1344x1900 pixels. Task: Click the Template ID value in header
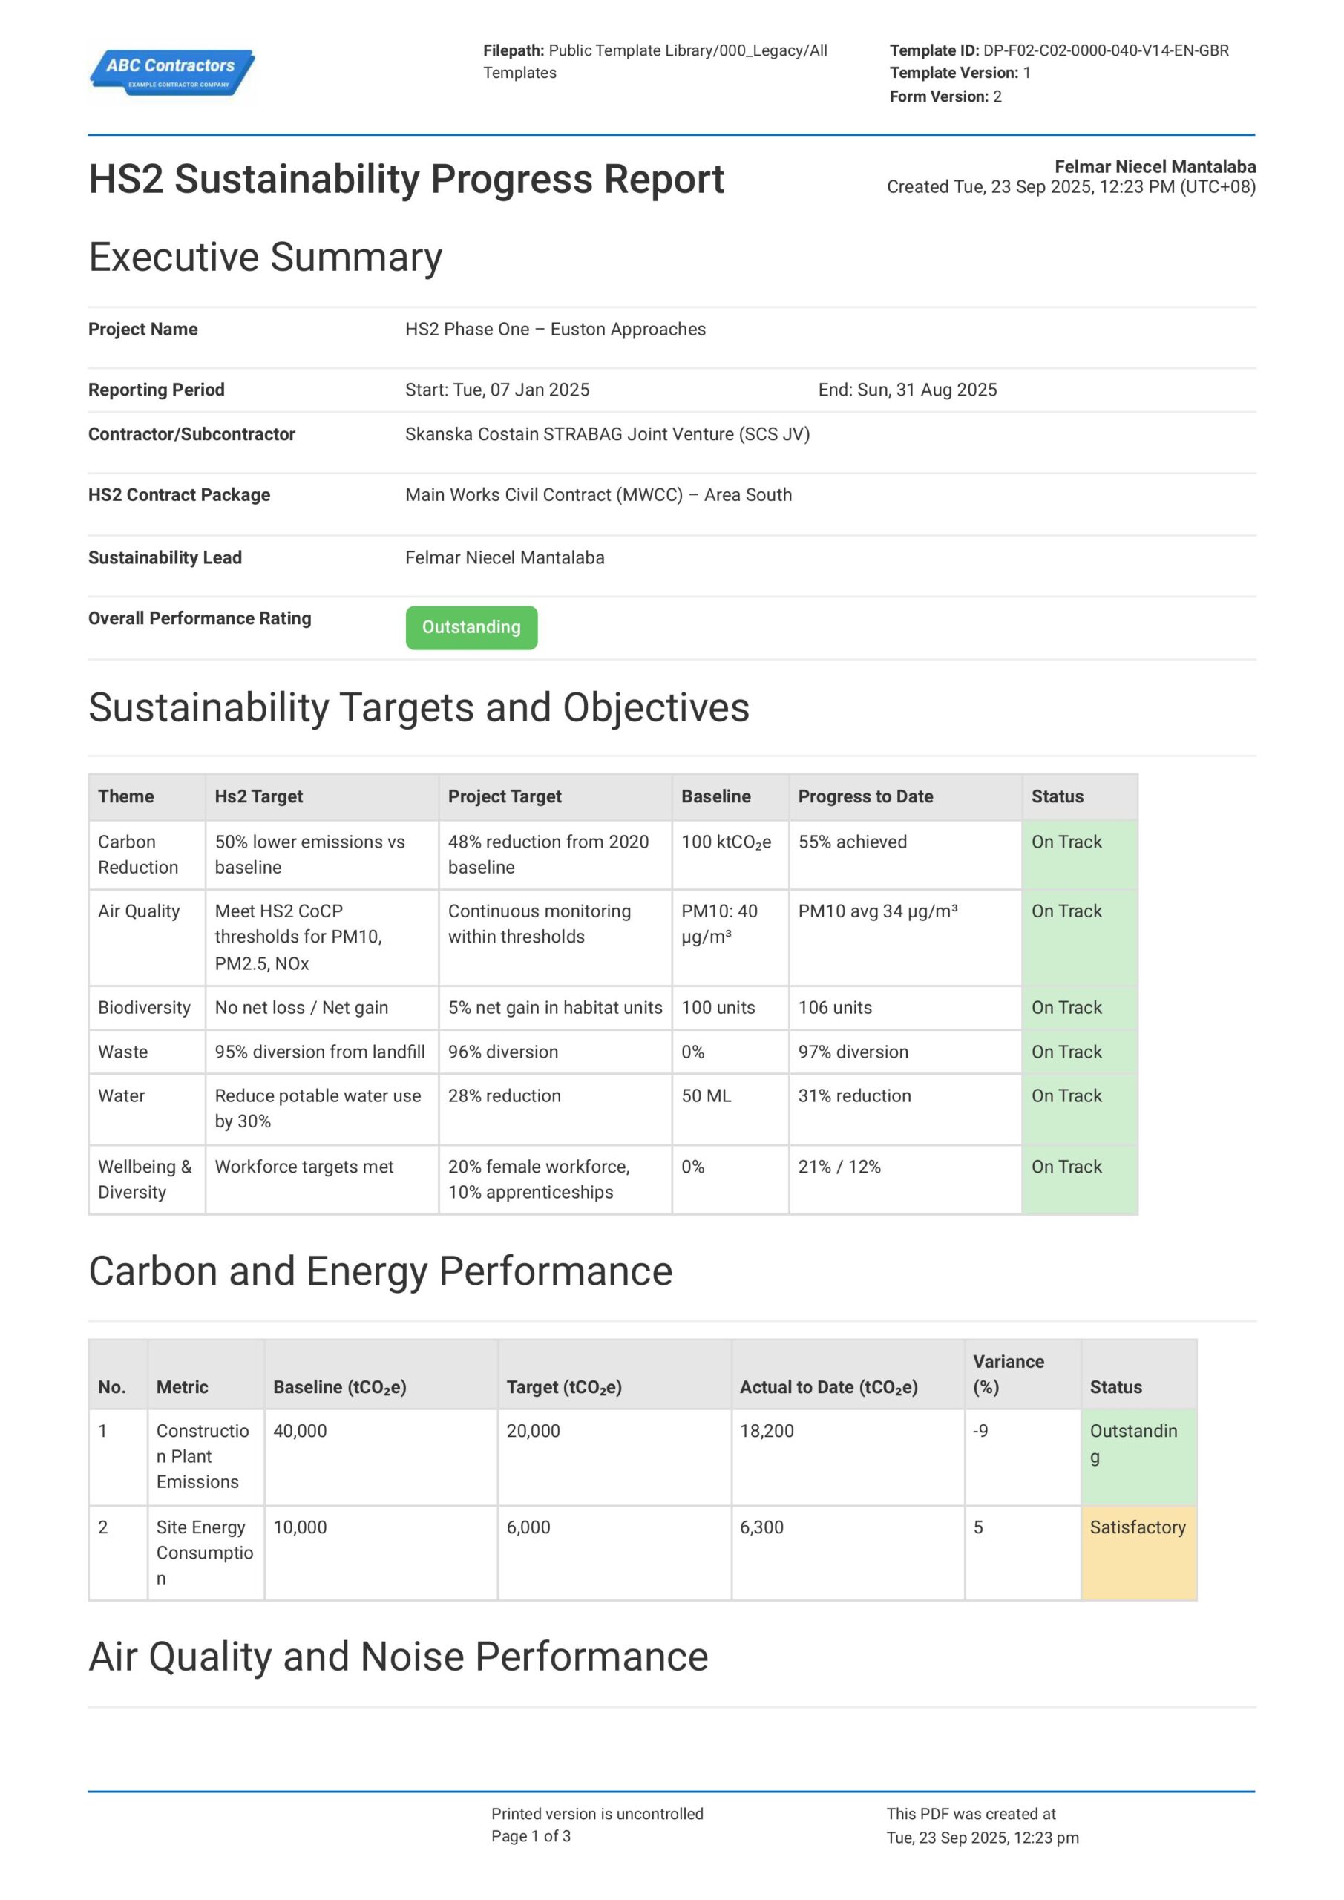(x=1105, y=50)
